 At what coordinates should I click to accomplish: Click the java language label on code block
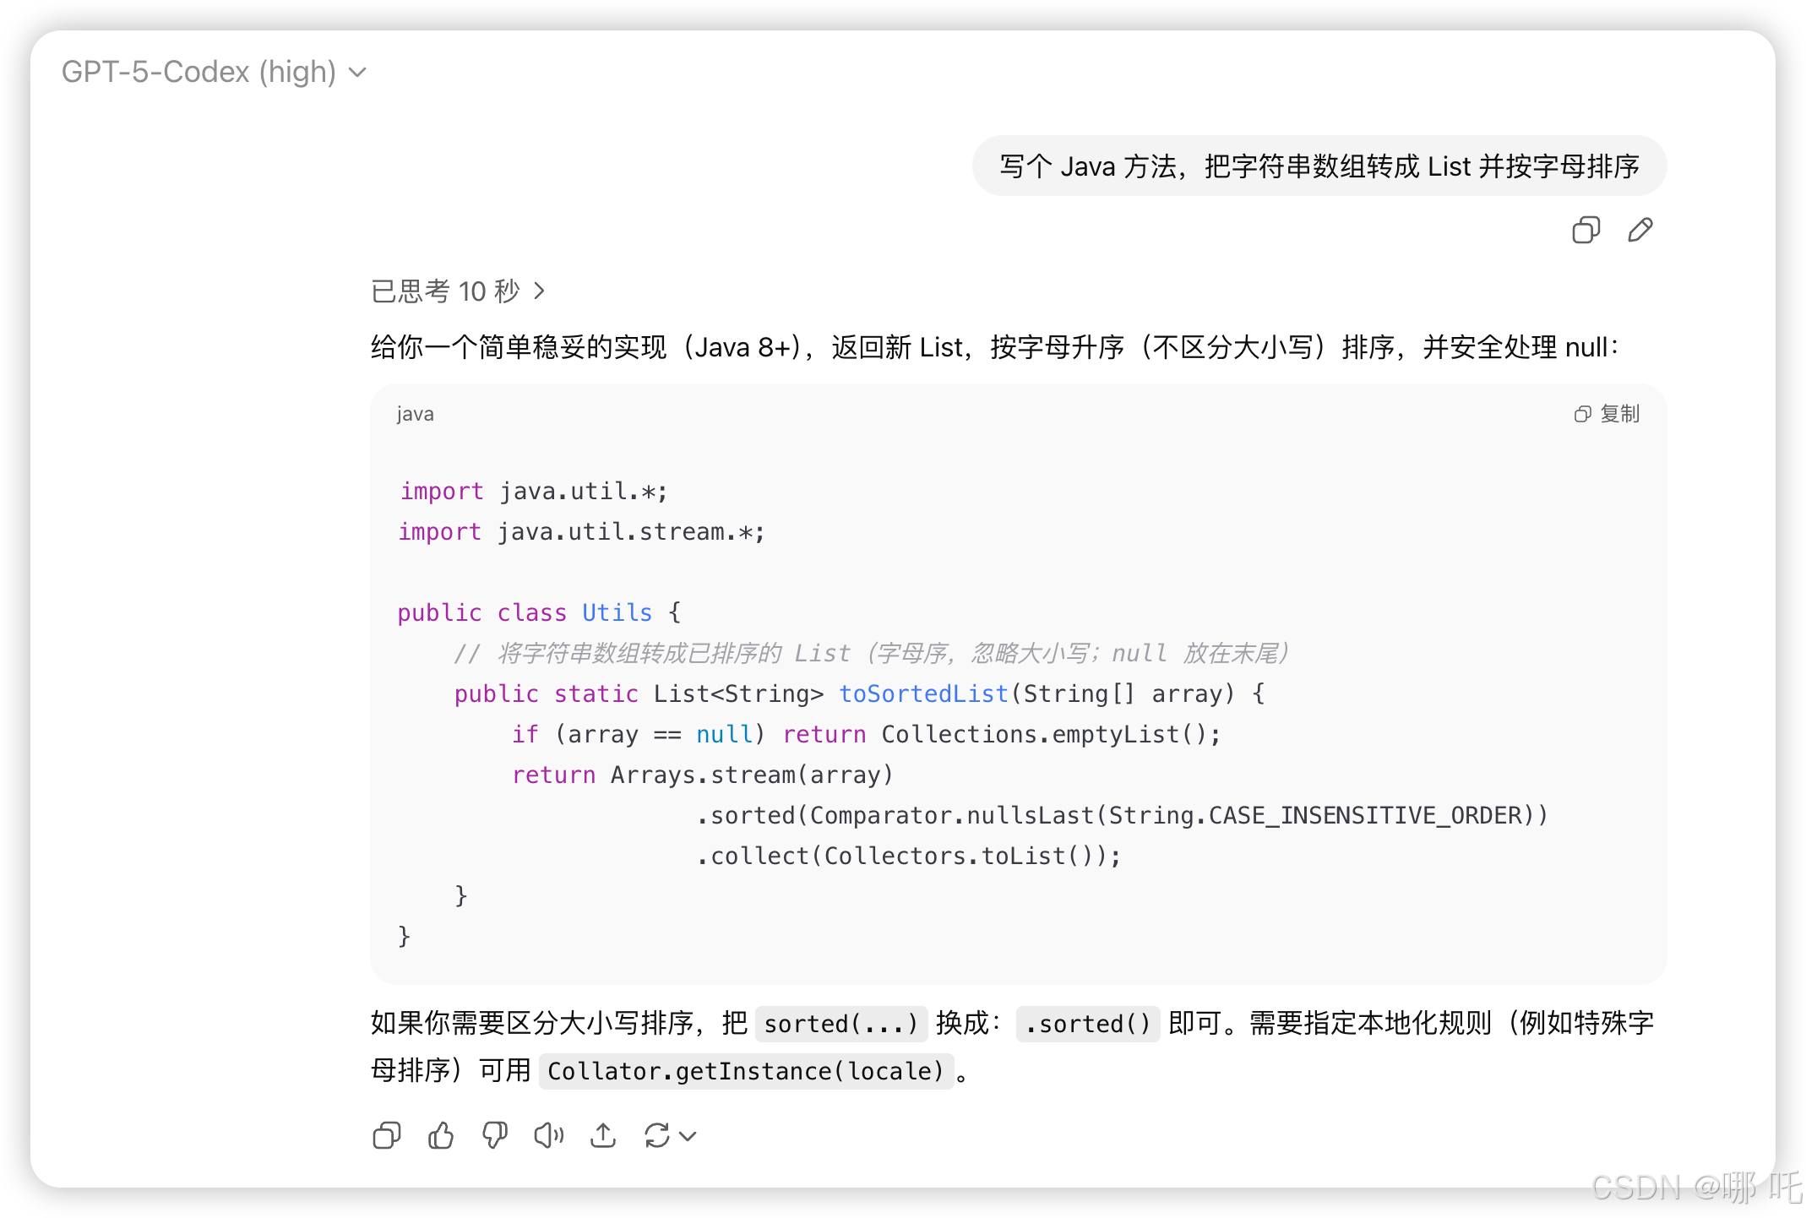click(x=414, y=414)
